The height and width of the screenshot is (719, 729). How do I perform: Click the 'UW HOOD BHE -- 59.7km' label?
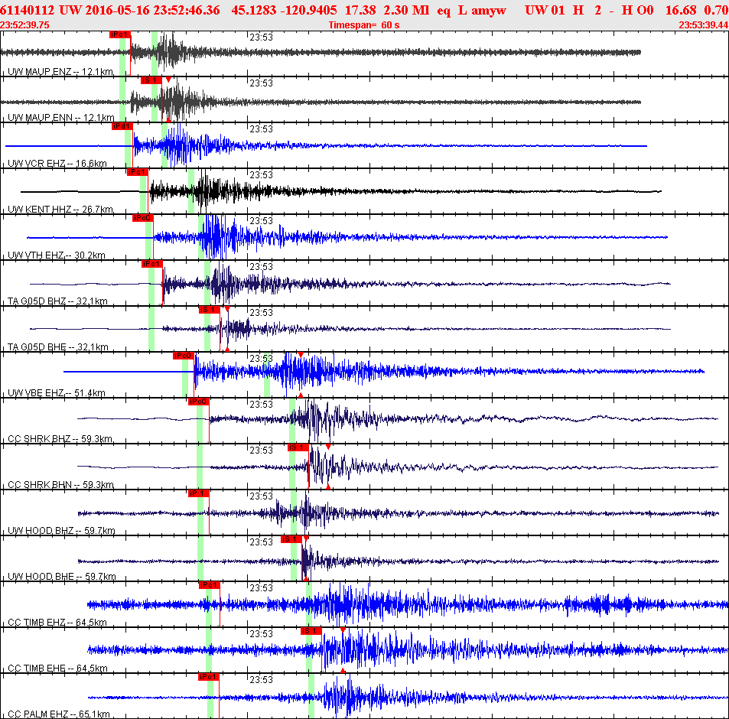(62, 577)
